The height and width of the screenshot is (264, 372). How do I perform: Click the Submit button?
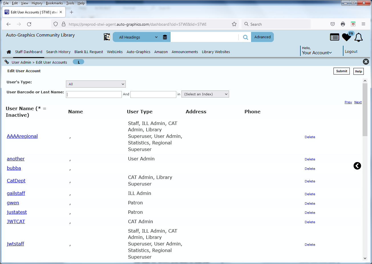click(x=341, y=71)
